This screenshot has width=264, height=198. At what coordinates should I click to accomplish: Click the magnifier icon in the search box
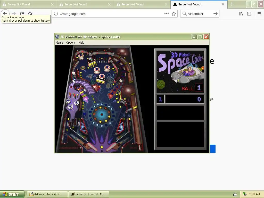[x=185, y=14]
